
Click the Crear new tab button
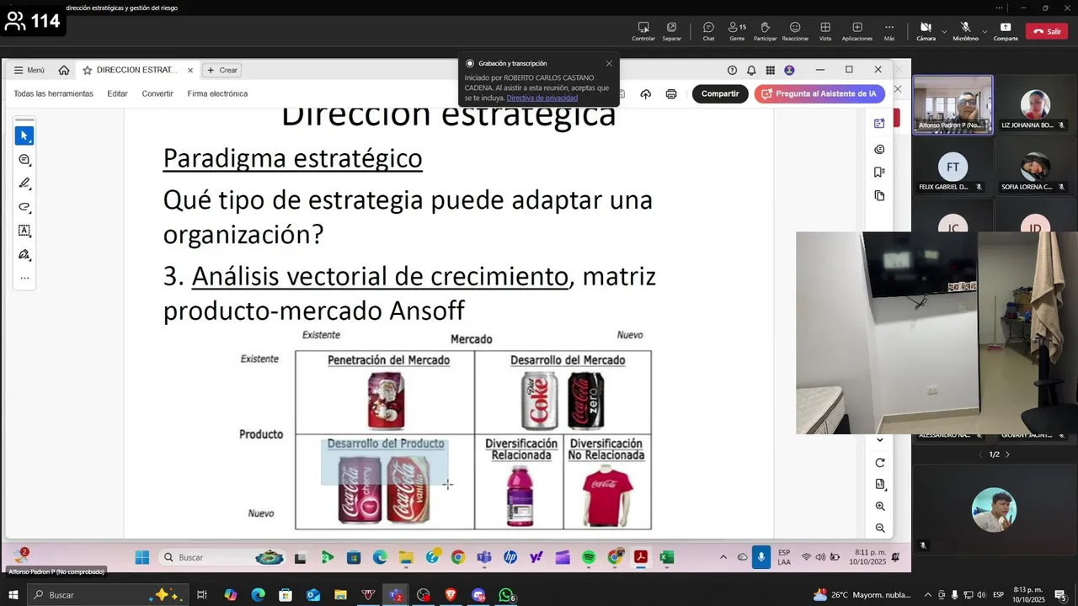pyautogui.click(x=223, y=70)
